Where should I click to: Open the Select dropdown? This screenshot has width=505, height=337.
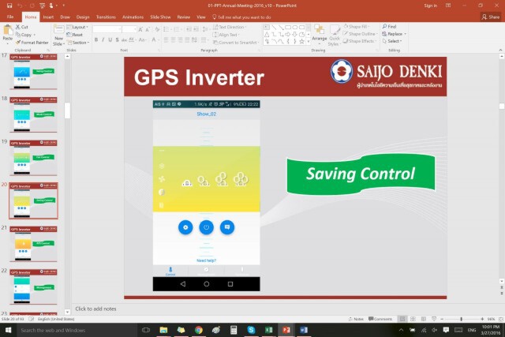point(392,41)
